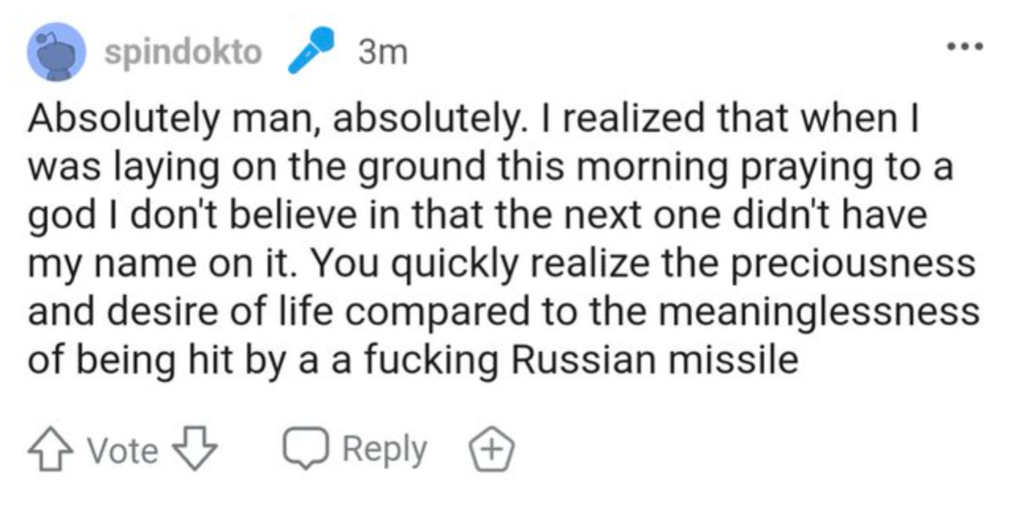Click the 3m timestamp
The width and height of the screenshot is (1016, 520).
click(x=382, y=52)
